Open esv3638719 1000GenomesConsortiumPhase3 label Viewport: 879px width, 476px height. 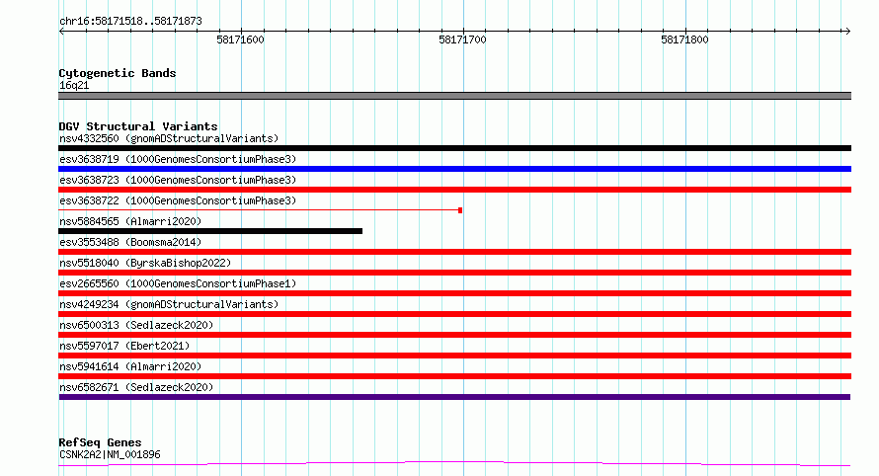coord(178,159)
